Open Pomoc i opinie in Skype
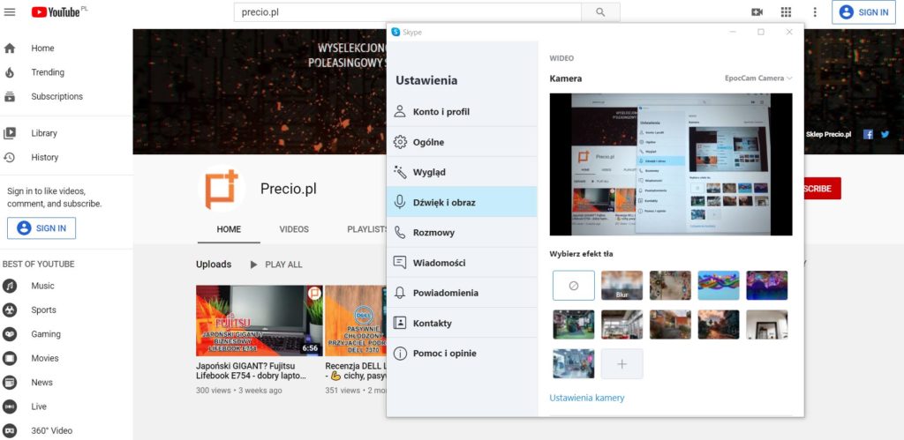Image resolution: width=904 pixels, height=440 pixels. [462, 353]
